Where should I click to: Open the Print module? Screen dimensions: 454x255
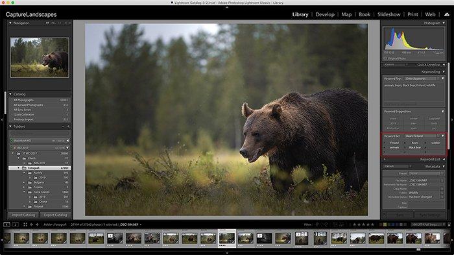(412, 14)
